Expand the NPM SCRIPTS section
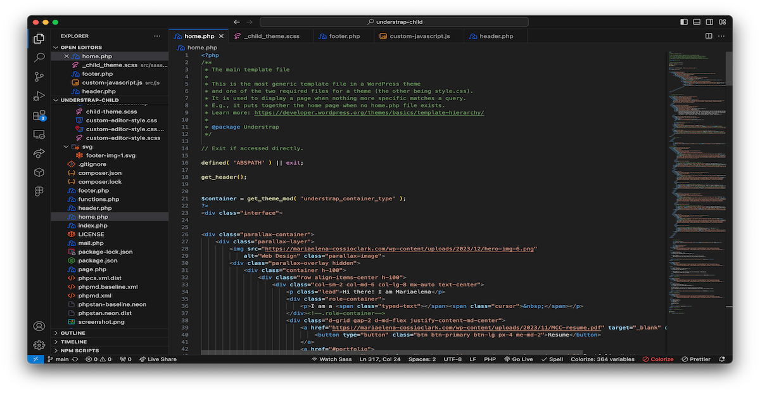This screenshot has width=760, height=393. (79, 351)
